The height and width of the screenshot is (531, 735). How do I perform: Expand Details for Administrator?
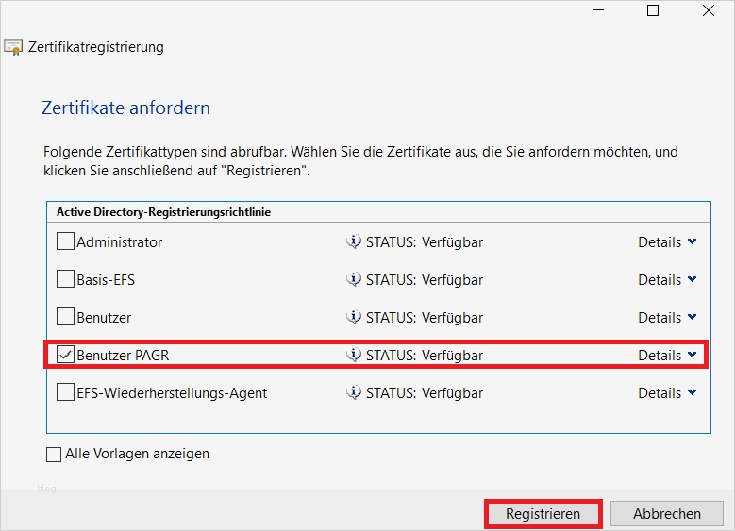click(x=667, y=242)
